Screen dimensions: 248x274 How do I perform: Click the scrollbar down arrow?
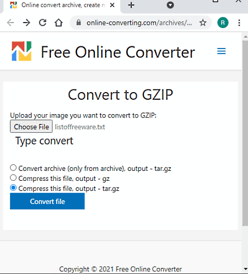coord(245,269)
